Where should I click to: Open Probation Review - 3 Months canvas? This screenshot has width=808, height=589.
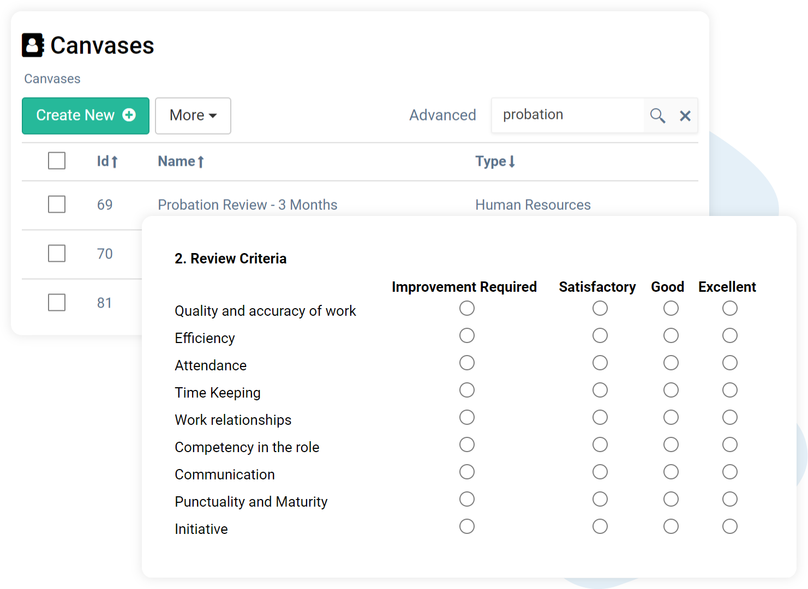(247, 205)
